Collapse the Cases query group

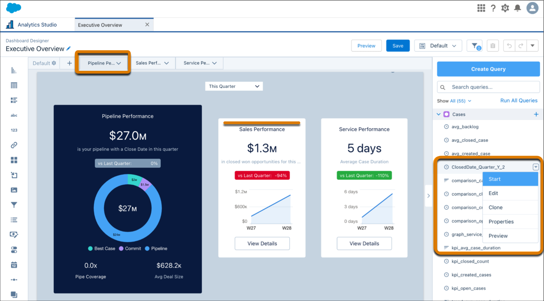coord(438,114)
